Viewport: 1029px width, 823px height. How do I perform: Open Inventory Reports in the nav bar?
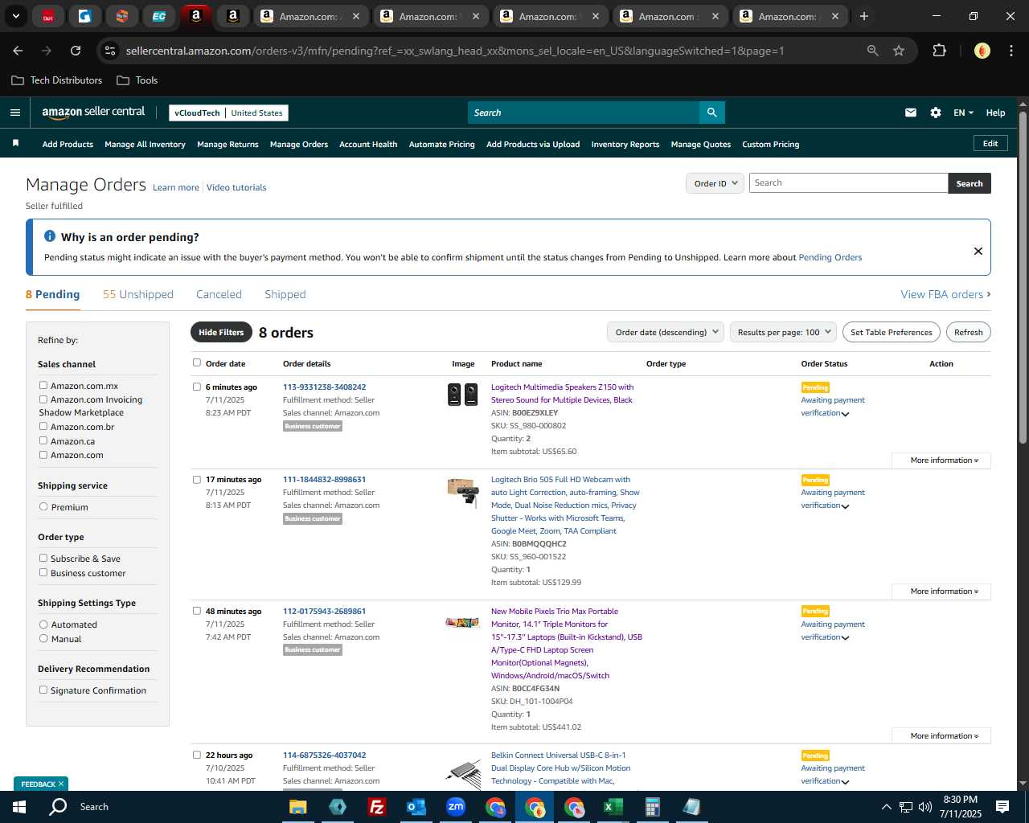[625, 145]
